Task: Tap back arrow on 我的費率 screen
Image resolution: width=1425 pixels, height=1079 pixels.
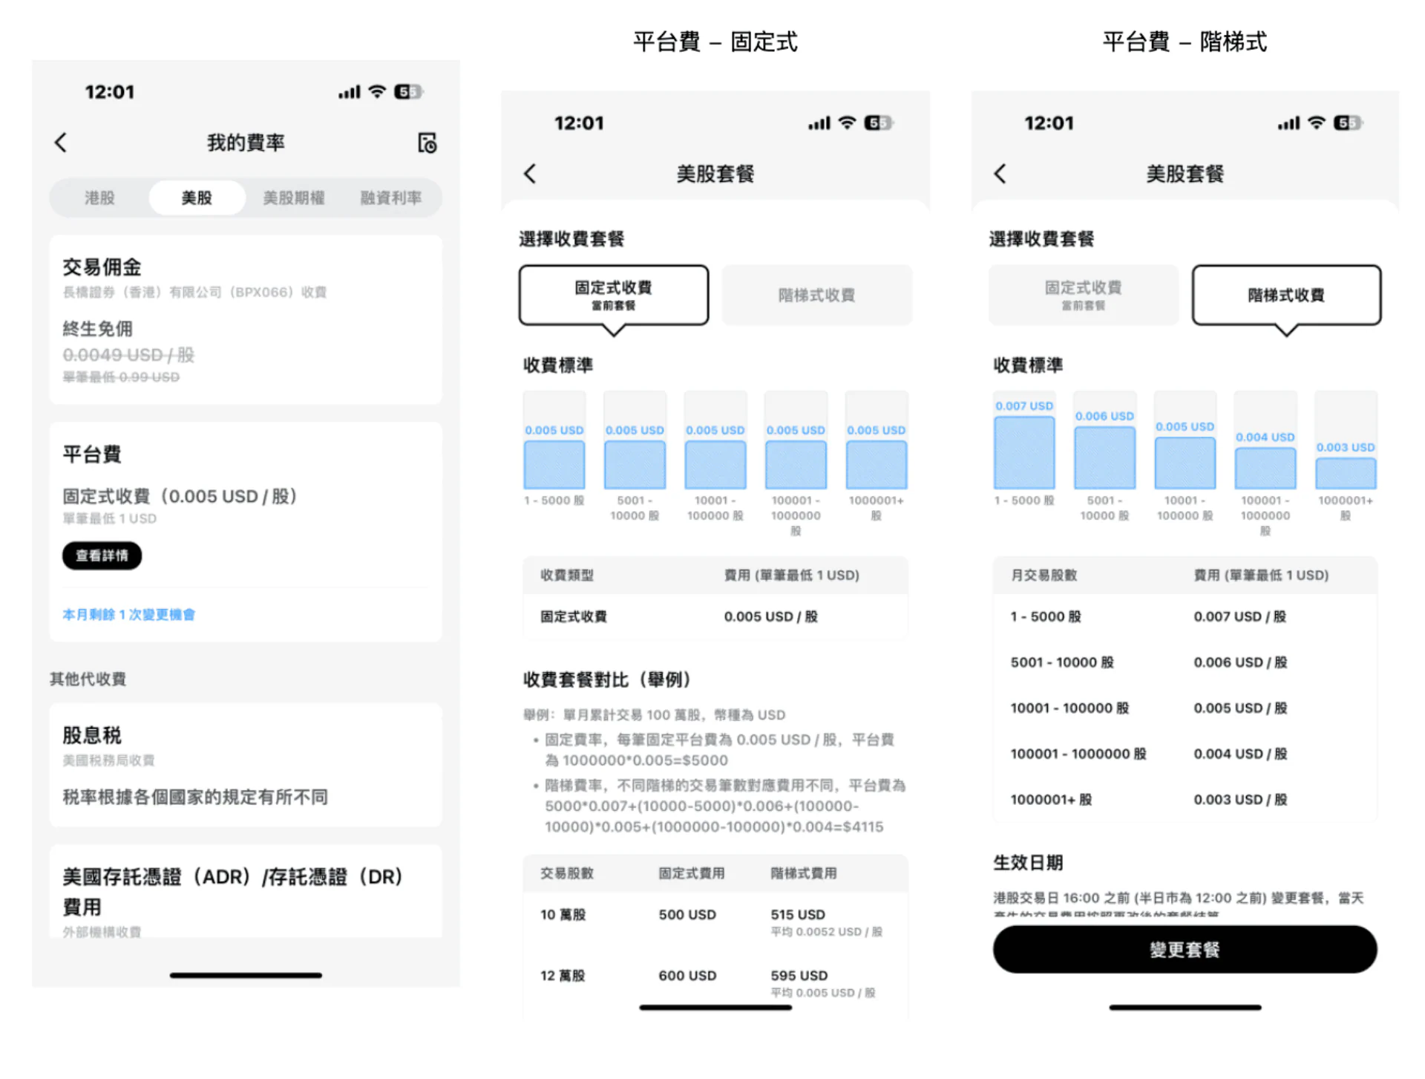Action: [x=61, y=143]
